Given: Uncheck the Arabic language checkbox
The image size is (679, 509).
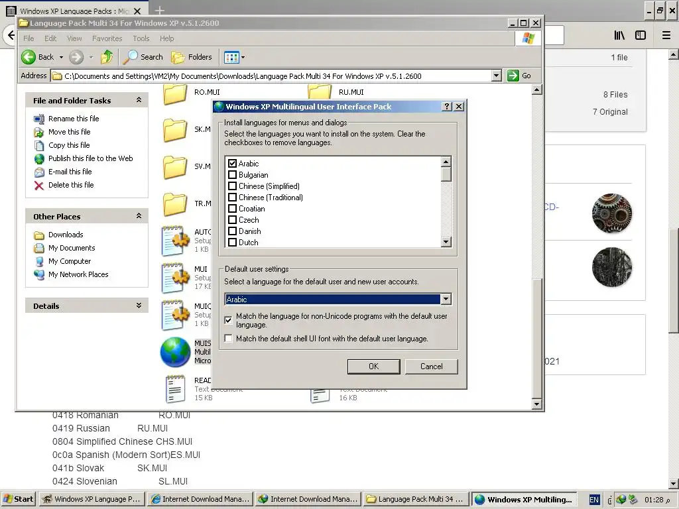Looking at the screenshot, I should 233,163.
